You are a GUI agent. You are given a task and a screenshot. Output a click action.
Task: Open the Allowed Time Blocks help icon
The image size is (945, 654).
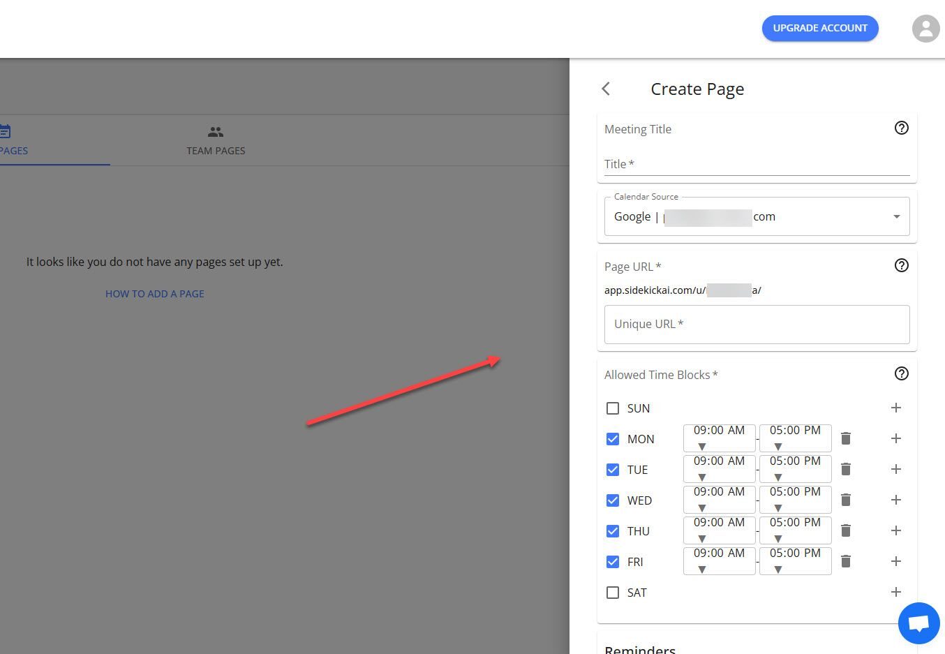901,373
